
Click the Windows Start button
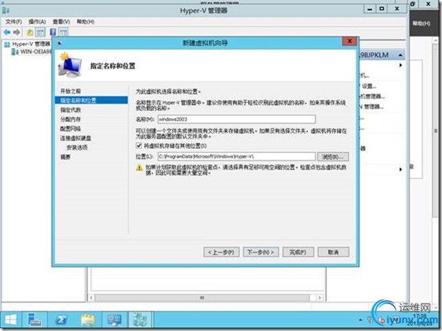point(11,320)
